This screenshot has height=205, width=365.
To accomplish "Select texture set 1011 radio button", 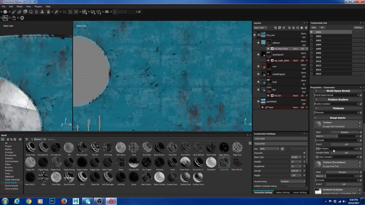I will [x=311, y=57].
